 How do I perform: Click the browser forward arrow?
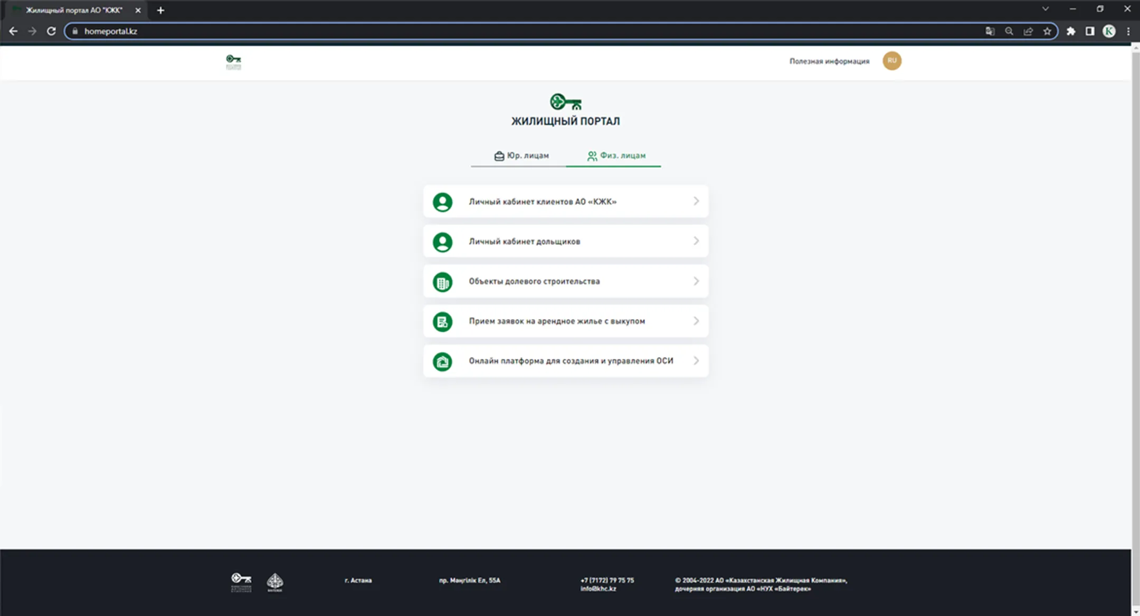pyautogui.click(x=32, y=31)
